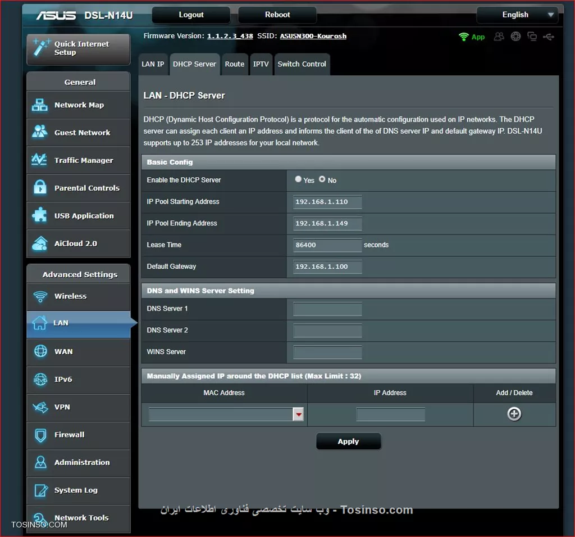Click the IP Pool Starting Address field

coord(327,202)
